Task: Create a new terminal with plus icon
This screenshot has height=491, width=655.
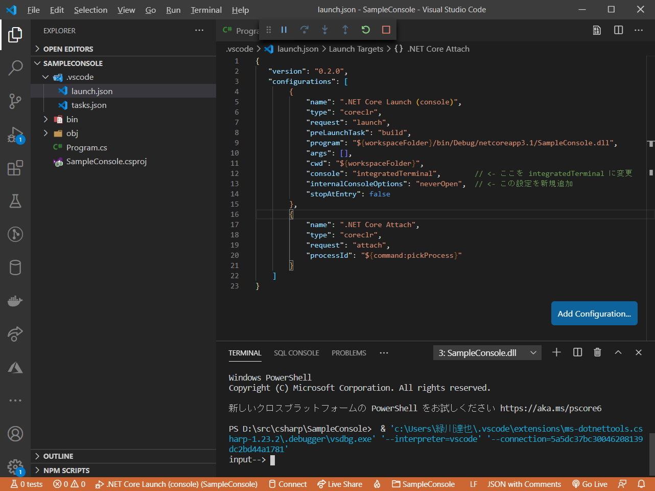Action: (557, 352)
